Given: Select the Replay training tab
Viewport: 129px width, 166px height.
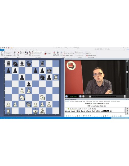Looking at the screenshot, I should 78,101.
